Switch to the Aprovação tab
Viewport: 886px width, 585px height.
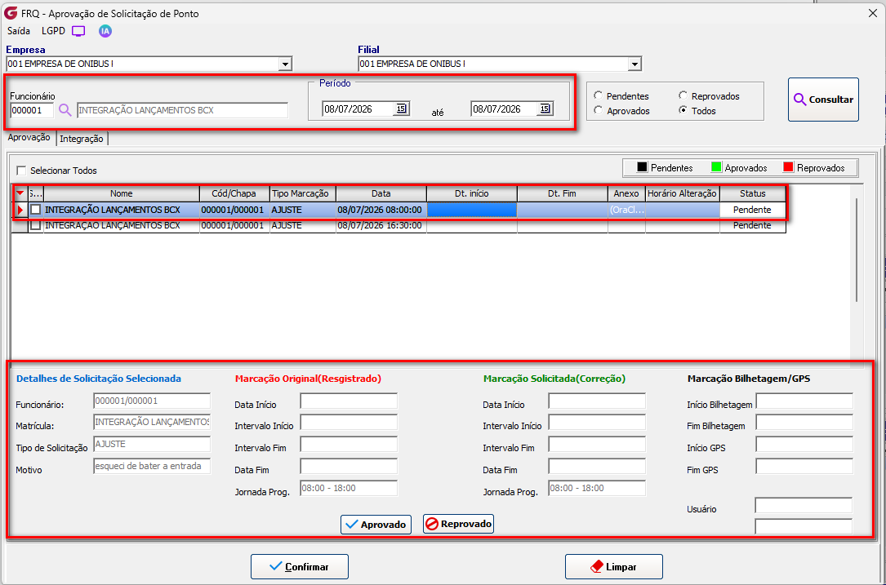coord(29,138)
